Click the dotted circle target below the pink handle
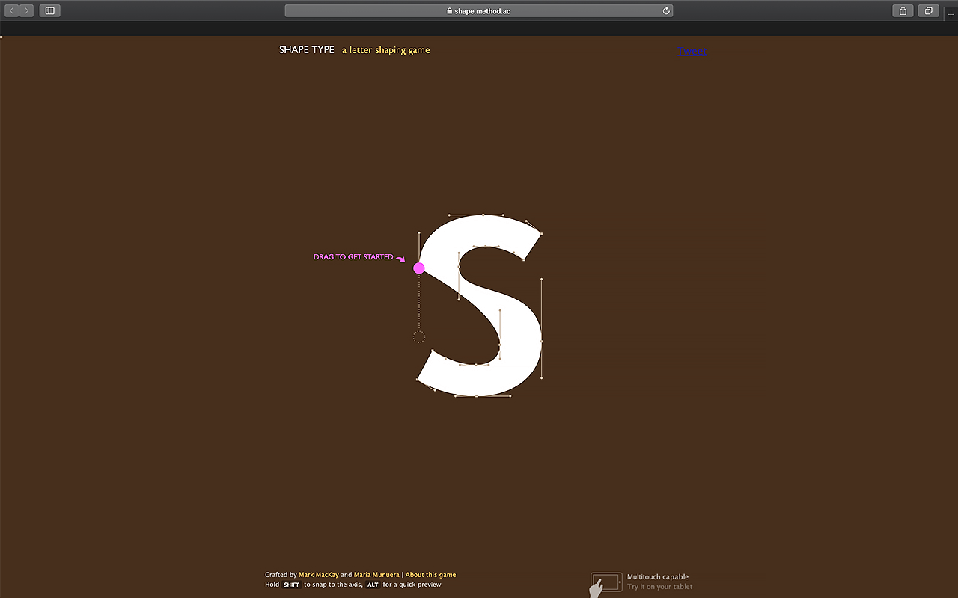The image size is (958, 598). pos(419,337)
